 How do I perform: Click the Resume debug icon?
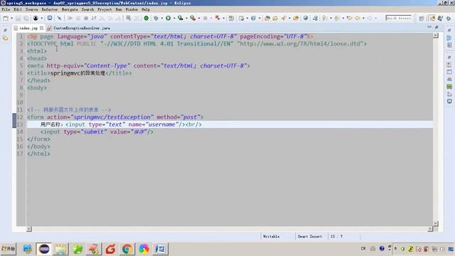70,18
